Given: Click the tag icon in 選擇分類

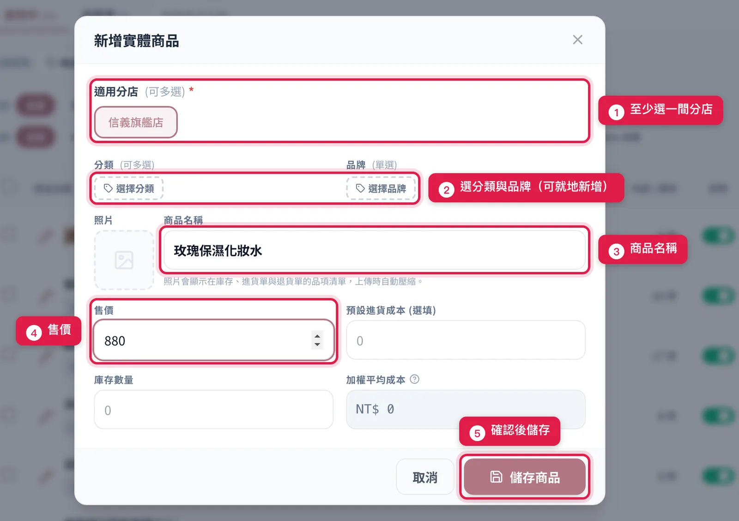Looking at the screenshot, I should coord(108,188).
